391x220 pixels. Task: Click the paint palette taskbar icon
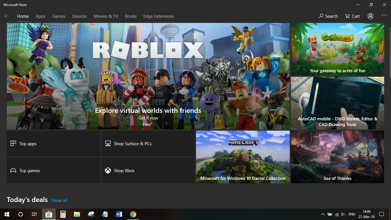click(91, 214)
